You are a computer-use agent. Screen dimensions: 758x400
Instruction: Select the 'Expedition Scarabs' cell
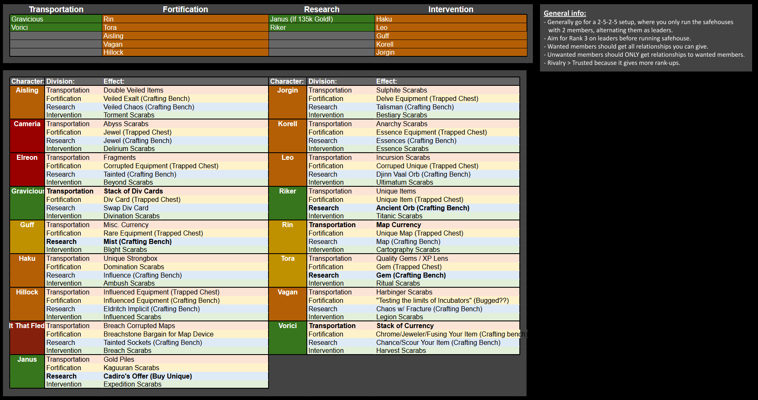185,384
